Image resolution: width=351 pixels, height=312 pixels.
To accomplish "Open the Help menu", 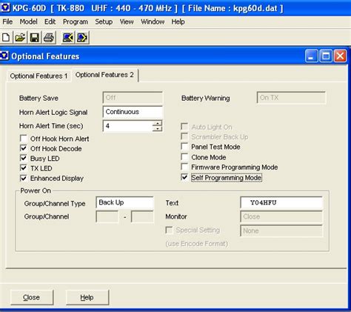I will point(178,21).
